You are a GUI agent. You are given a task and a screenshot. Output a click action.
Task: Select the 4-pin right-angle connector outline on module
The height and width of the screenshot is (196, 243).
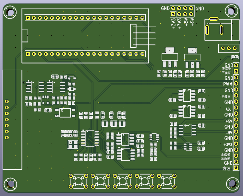tap(142, 36)
